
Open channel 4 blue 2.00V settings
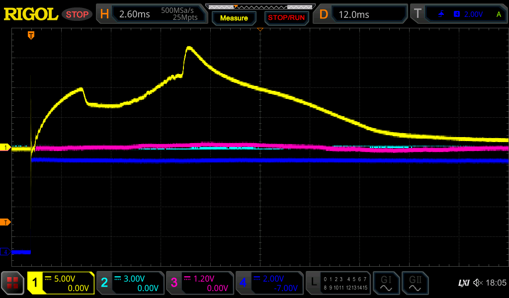(x=269, y=283)
